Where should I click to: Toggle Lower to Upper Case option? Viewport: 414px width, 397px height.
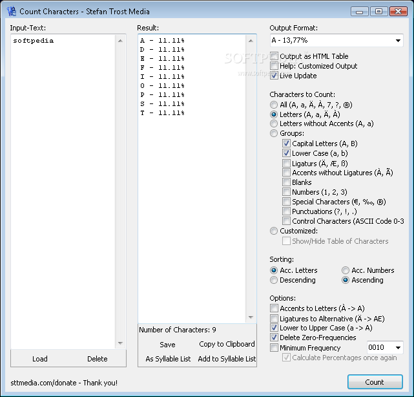point(274,328)
